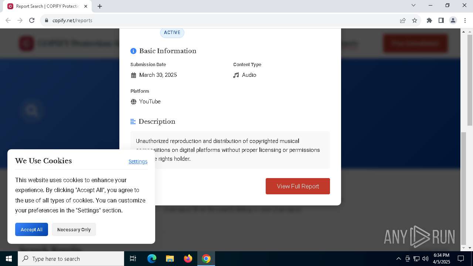Click the ACTIVE status badge
This screenshot has width=473, height=266.
point(172,33)
